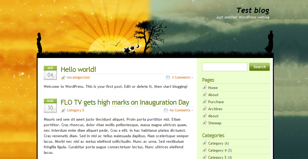Click the icon beside Home page link

pos(205,87)
